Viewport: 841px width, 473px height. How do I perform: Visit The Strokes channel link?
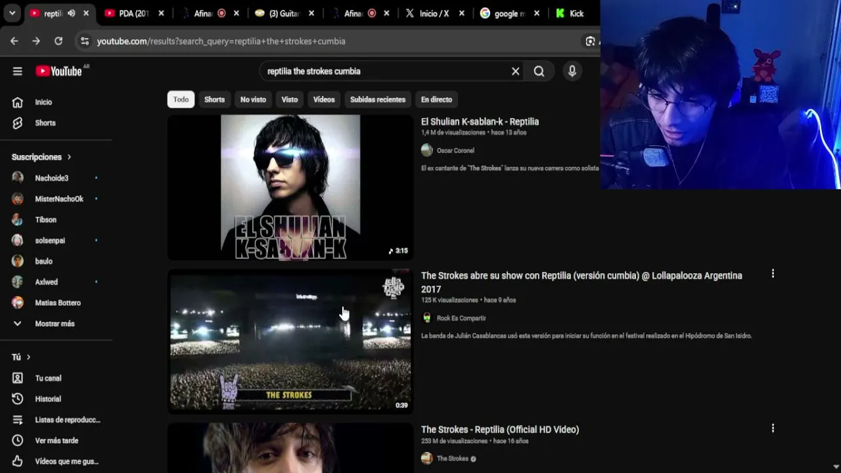(x=453, y=459)
